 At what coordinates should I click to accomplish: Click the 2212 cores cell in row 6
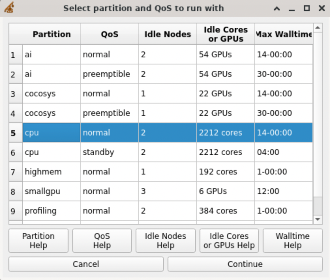(226, 152)
